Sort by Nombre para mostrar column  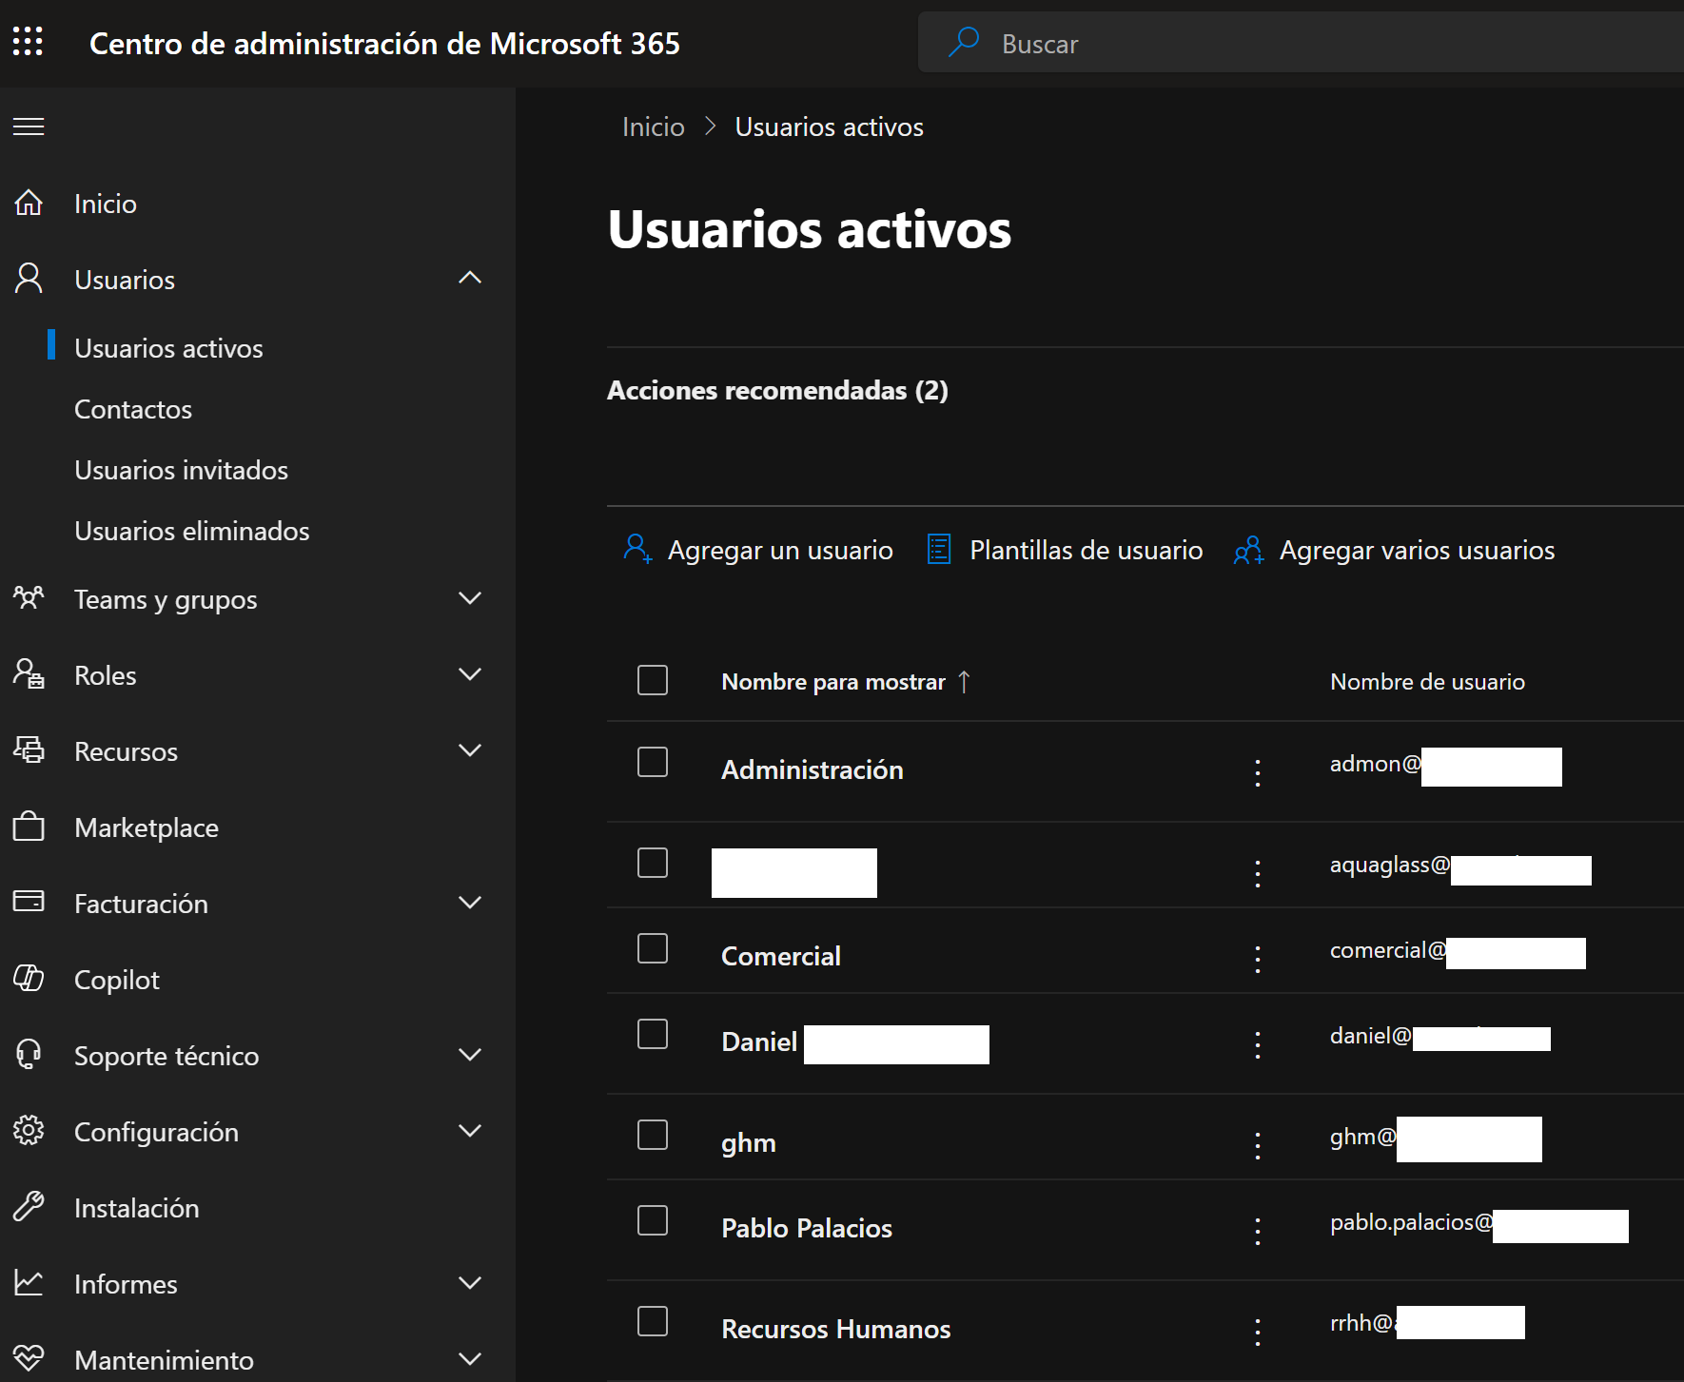pos(833,682)
